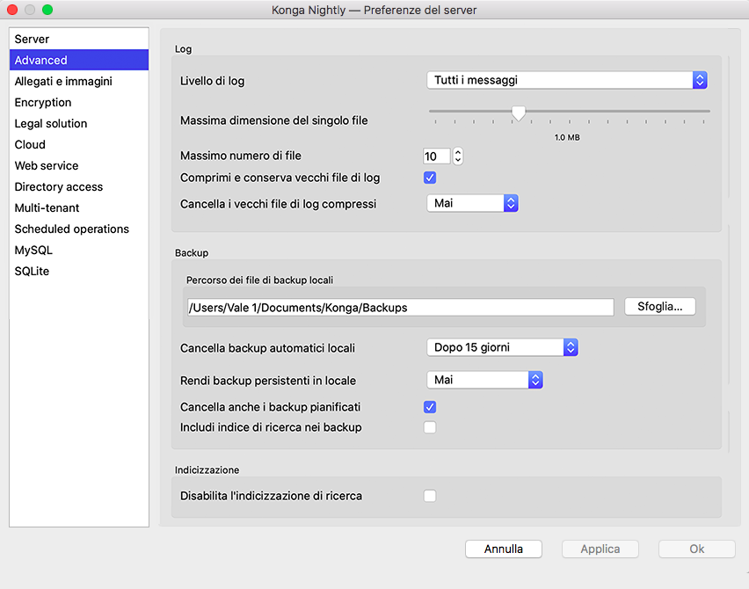Open Cancella i vecchi file di log dropdown
Image resolution: width=749 pixels, height=589 pixels.
point(472,203)
